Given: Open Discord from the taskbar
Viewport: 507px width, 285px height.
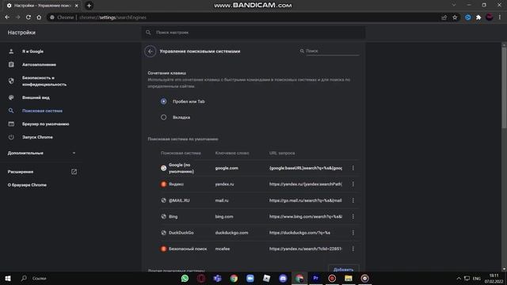Looking at the screenshot, I should pyautogui.click(x=283, y=278).
